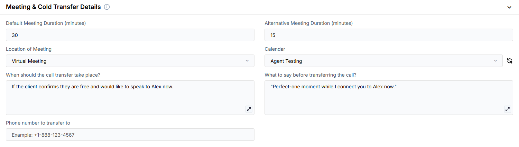The image size is (519, 147).
Task: Click the Alternative Meeting Duration input
Action: 389,35
